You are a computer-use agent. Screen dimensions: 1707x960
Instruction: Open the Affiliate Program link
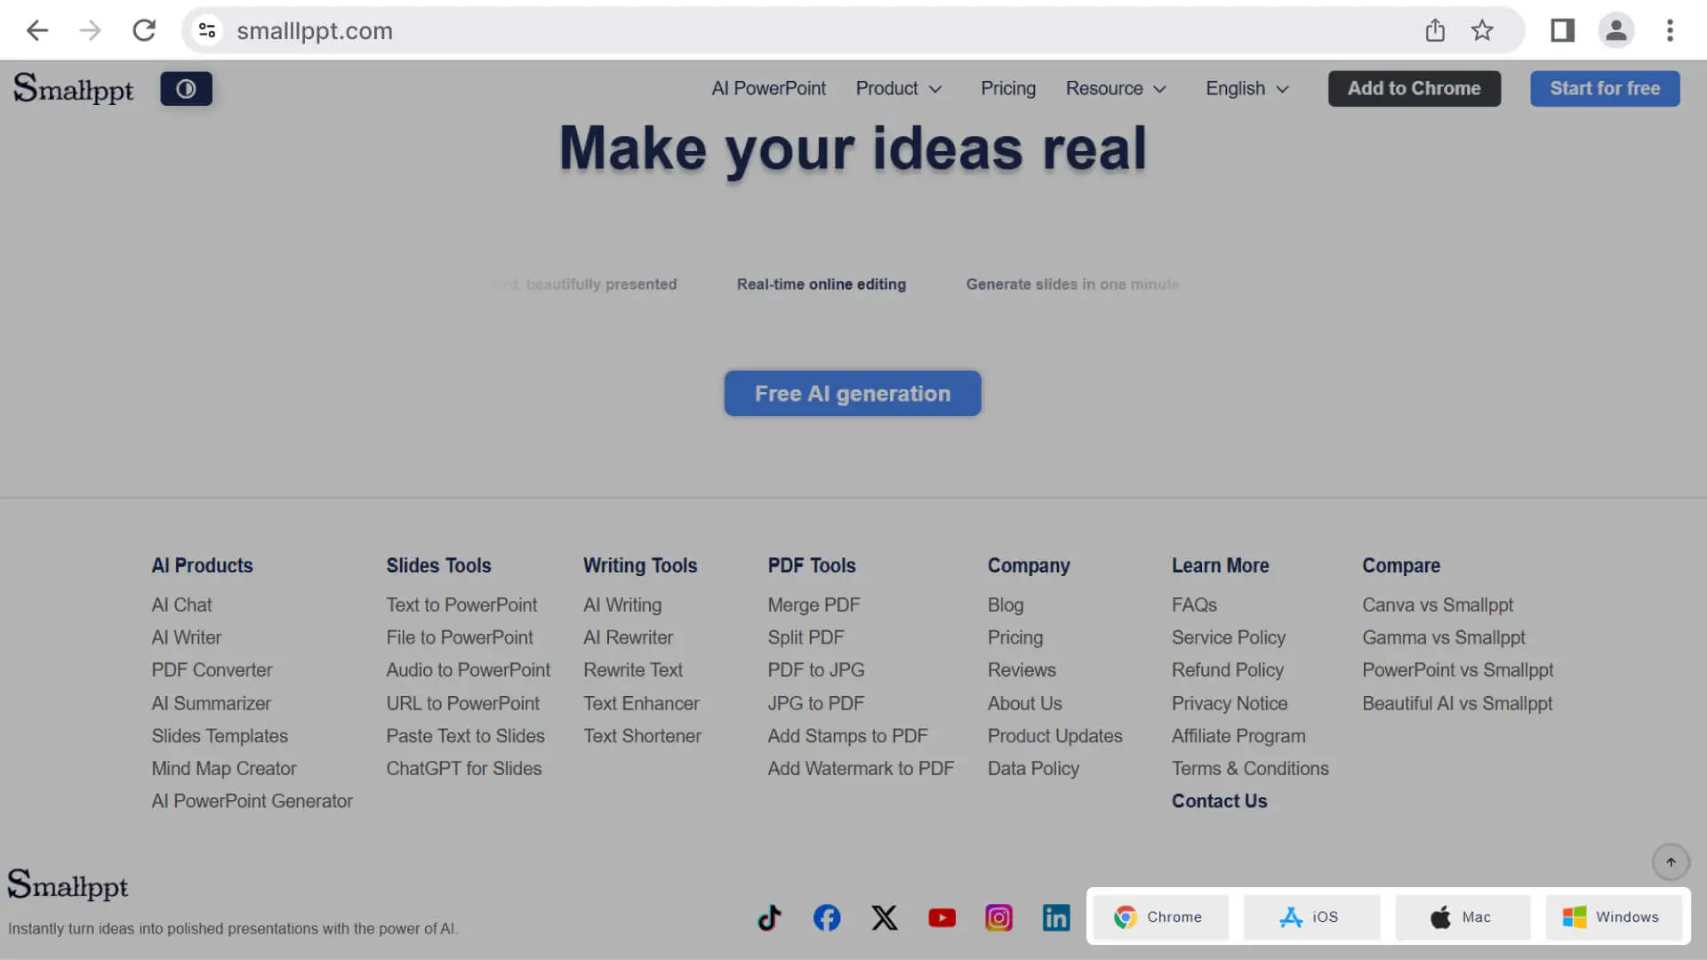(1238, 736)
